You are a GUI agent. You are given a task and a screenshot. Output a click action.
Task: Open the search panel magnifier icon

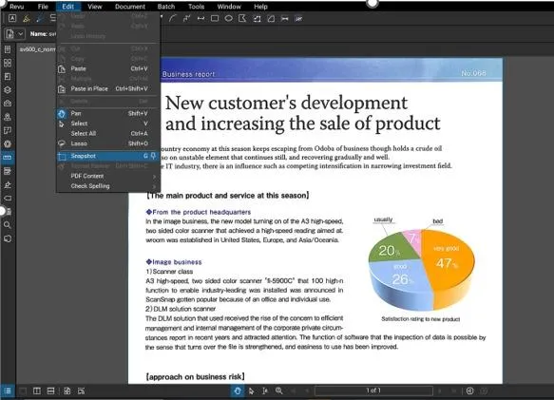coord(8,225)
